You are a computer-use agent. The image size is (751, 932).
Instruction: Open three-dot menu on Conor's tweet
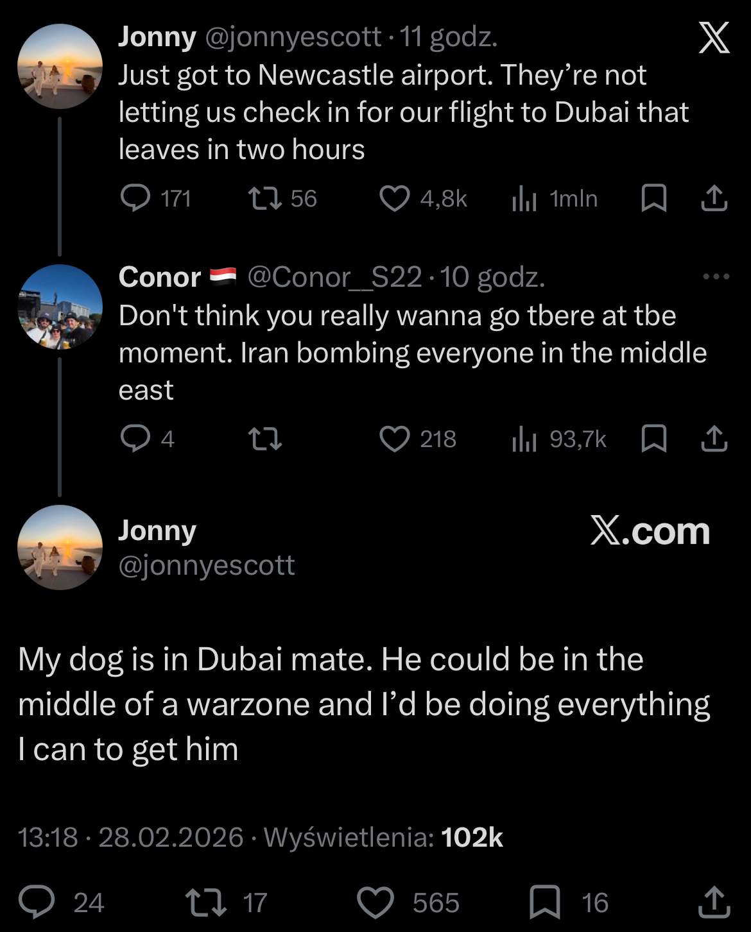pyautogui.click(x=716, y=277)
